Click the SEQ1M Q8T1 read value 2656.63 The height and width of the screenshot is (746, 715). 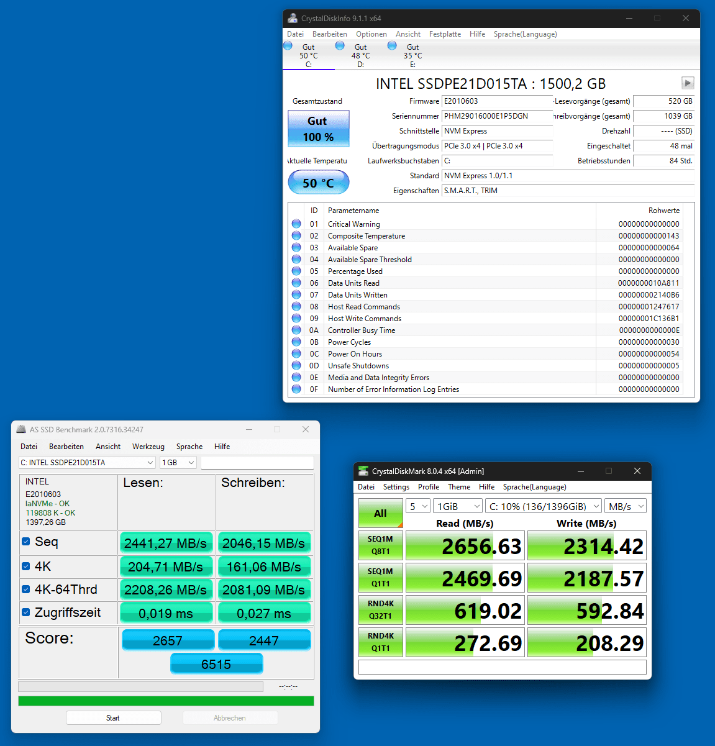(x=465, y=545)
